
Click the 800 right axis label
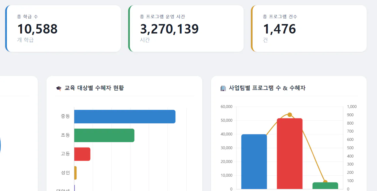pos(350,123)
